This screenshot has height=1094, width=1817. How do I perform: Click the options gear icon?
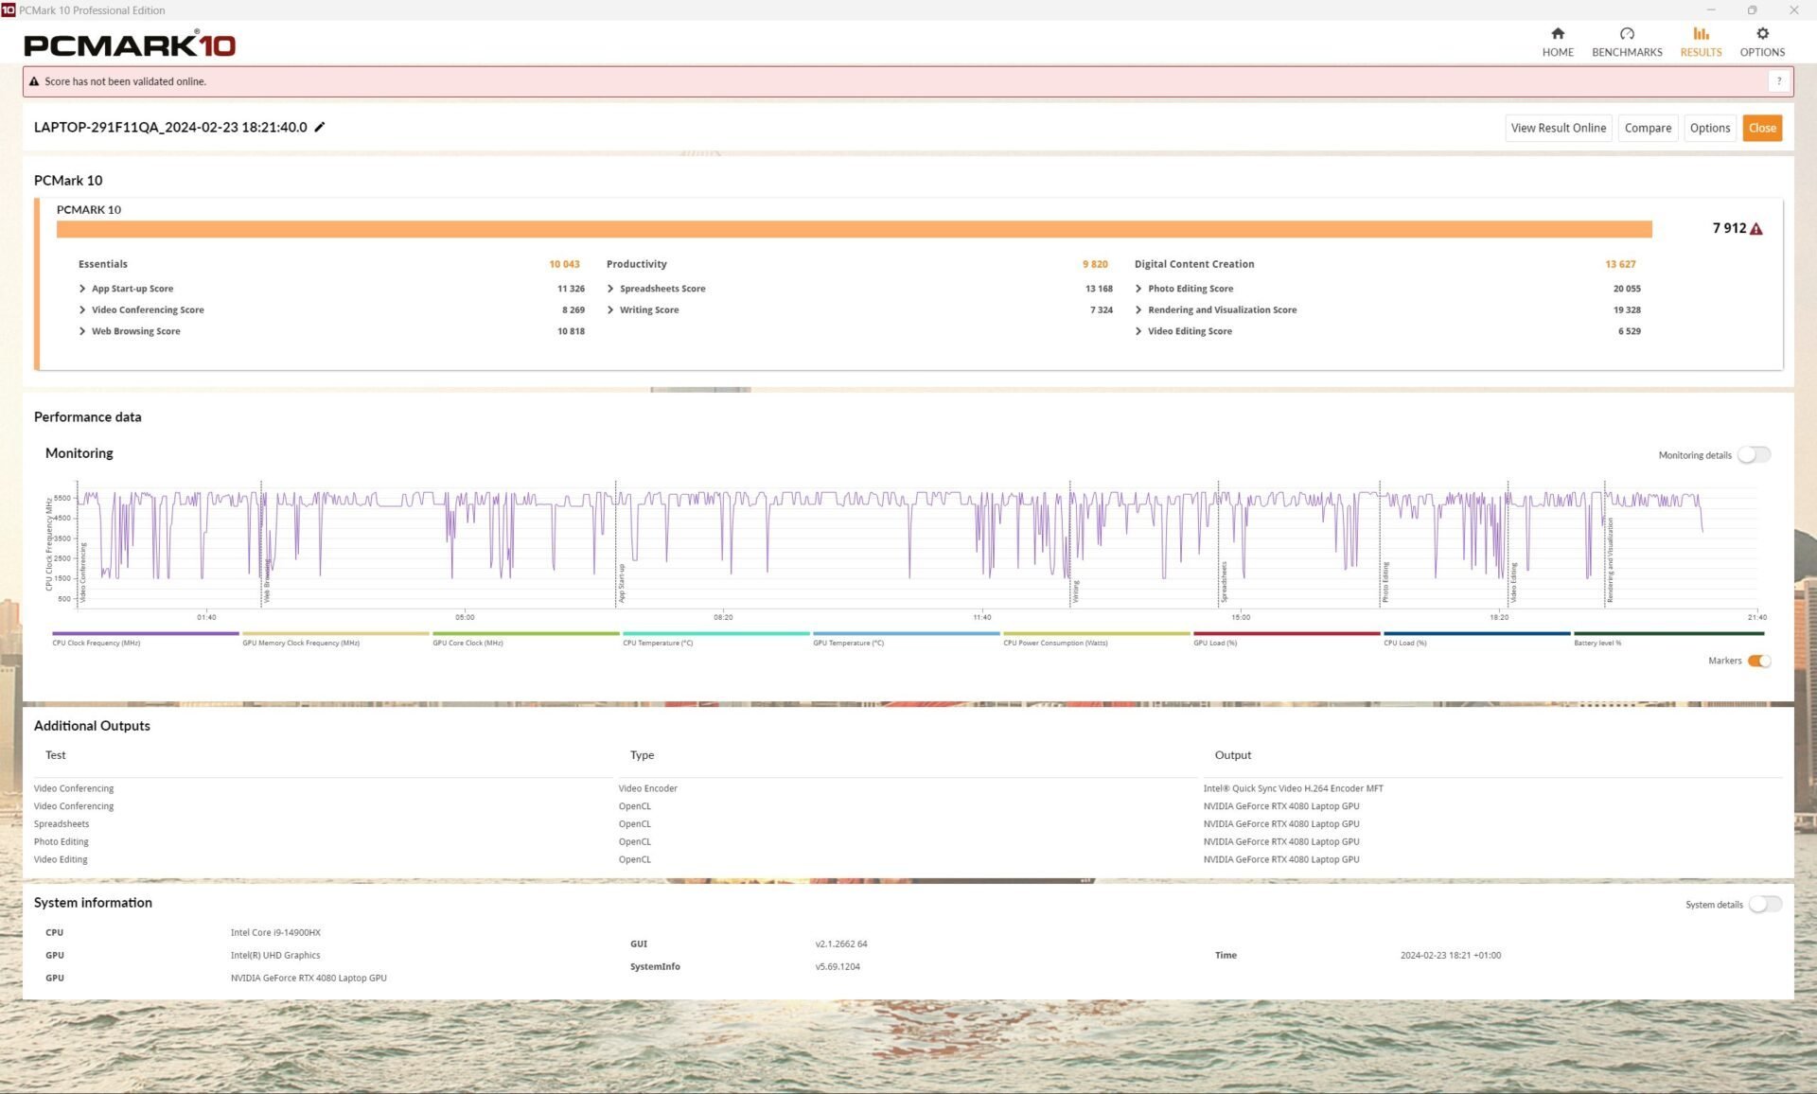1762,33
